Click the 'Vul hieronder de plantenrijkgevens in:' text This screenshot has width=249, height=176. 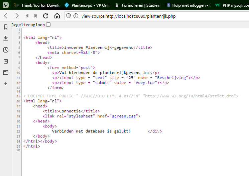click(x=105, y=73)
